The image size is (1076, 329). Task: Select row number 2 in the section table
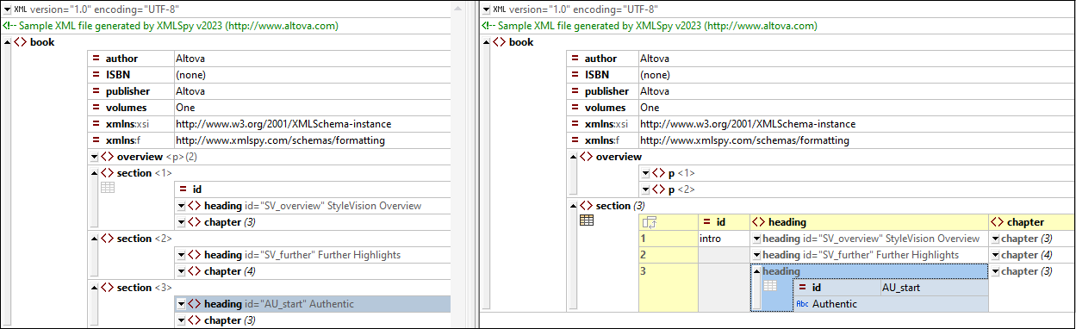coord(668,255)
